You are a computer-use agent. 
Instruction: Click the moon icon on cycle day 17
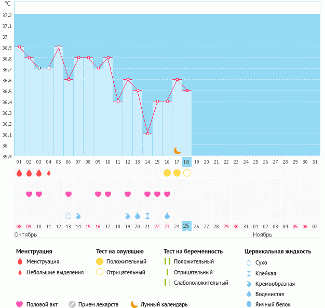coord(177,150)
